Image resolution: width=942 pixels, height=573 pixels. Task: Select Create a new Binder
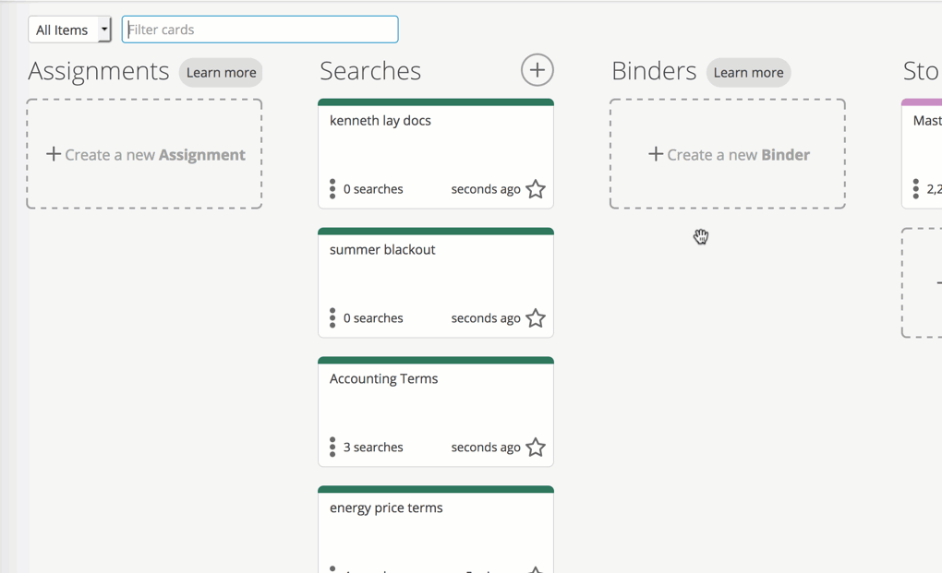pos(727,154)
